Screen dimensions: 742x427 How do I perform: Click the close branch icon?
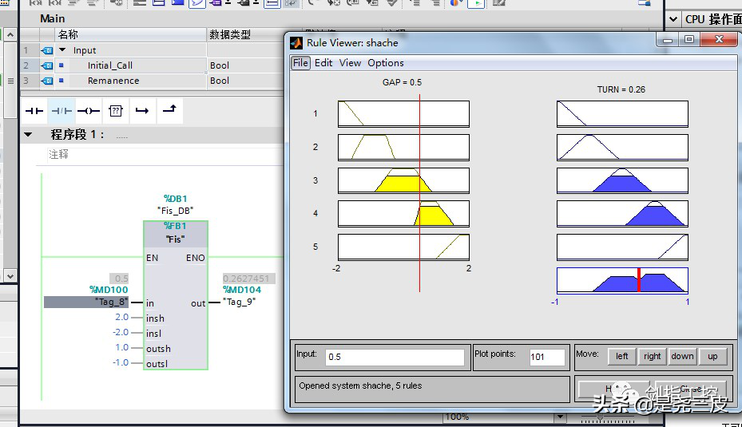coord(169,111)
